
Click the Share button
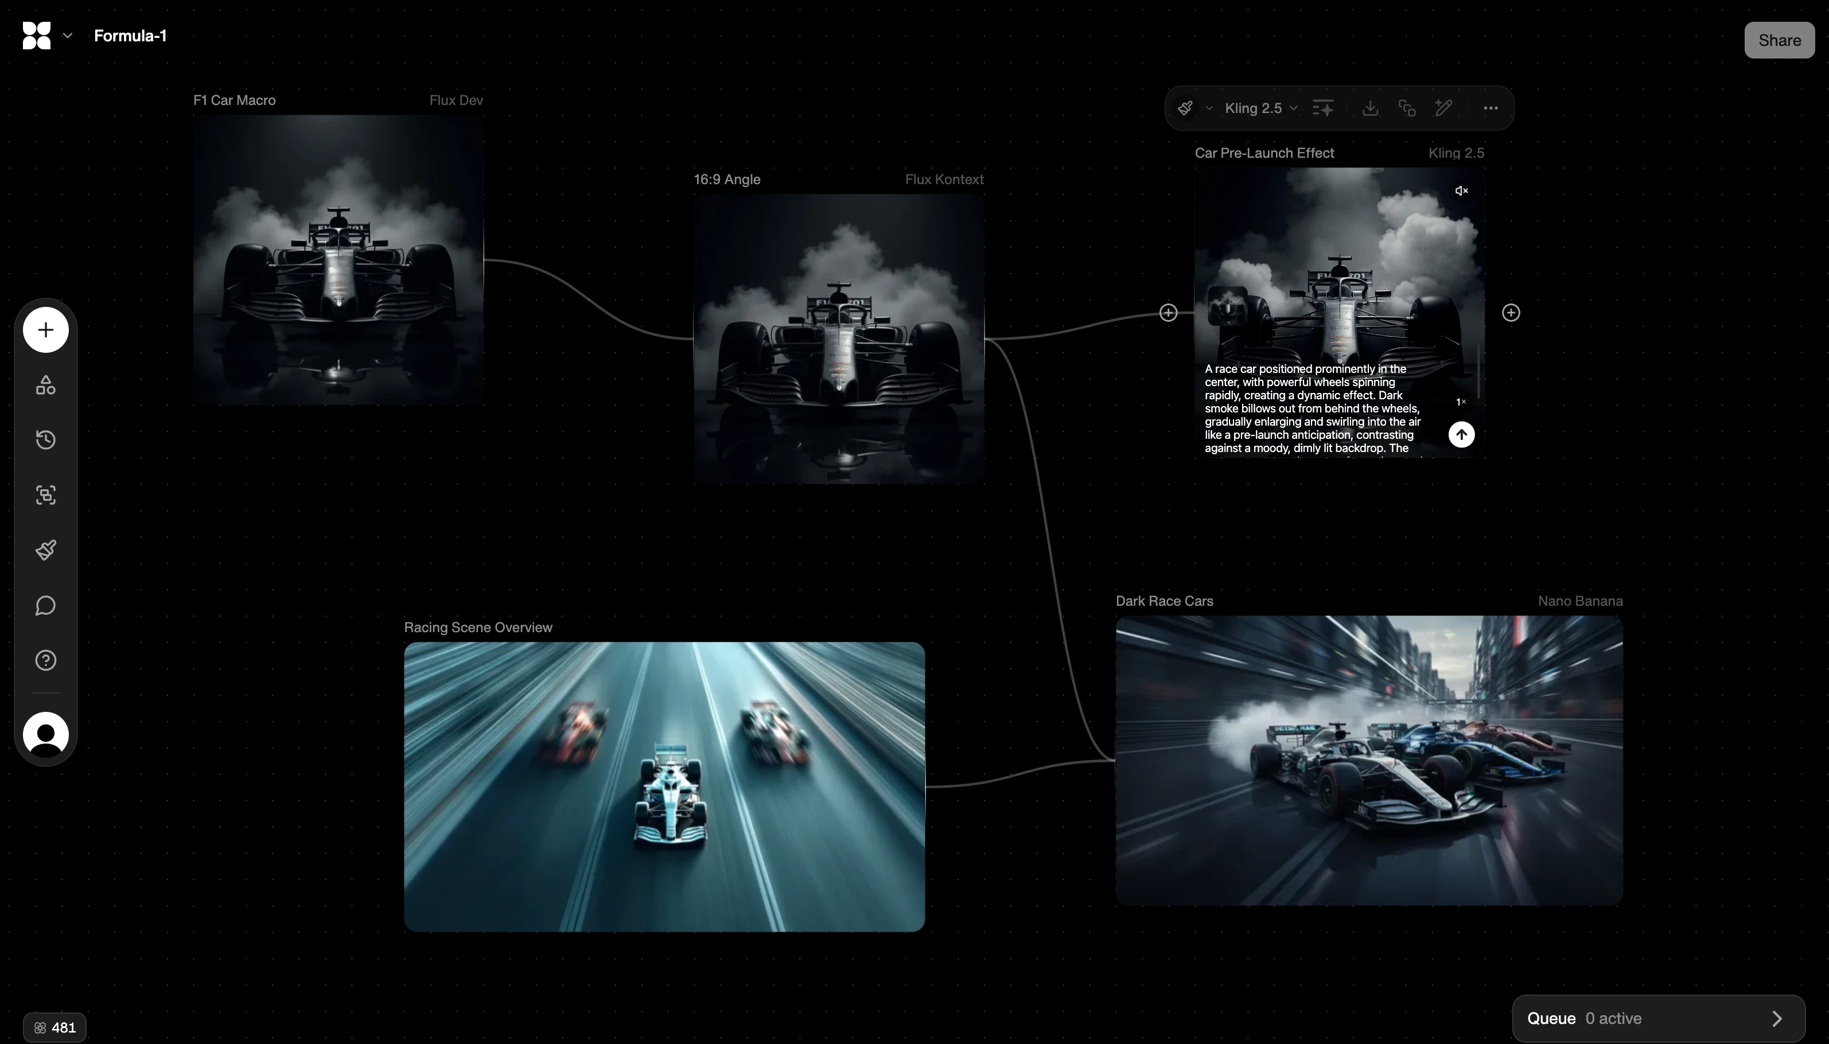(x=1779, y=40)
